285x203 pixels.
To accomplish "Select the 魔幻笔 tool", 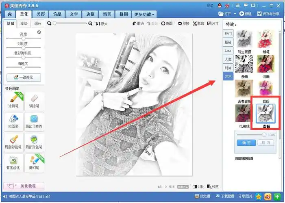I will (x=34, y=163).
